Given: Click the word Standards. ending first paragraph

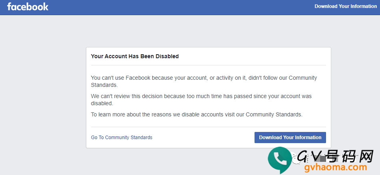Looking at the screenshot, I should [x=104, y=85].
